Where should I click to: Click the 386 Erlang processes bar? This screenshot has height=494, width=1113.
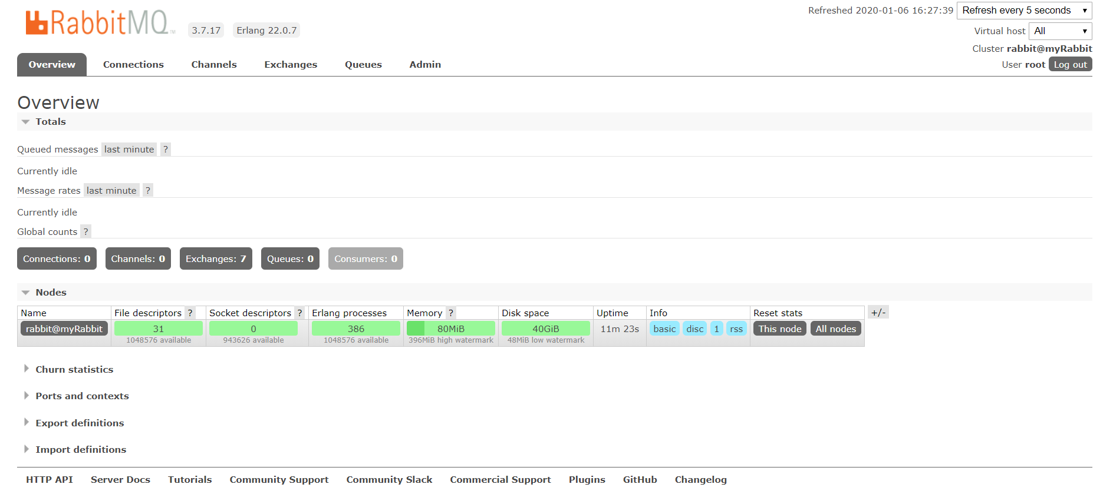pyautogui.click(x=356, y=329)
